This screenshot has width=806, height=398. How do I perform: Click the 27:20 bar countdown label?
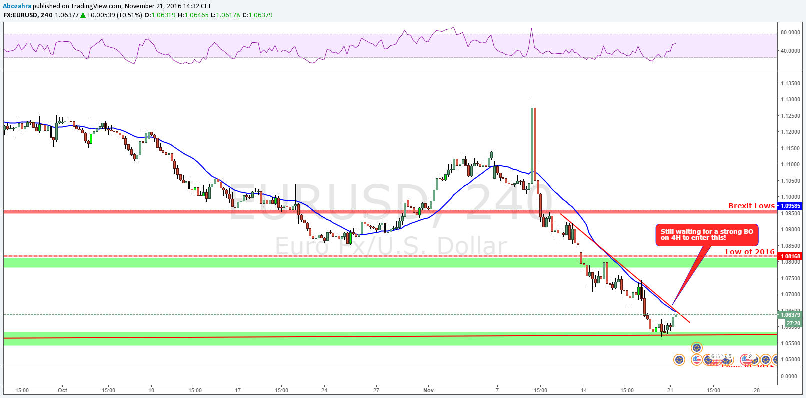(793, 323)
